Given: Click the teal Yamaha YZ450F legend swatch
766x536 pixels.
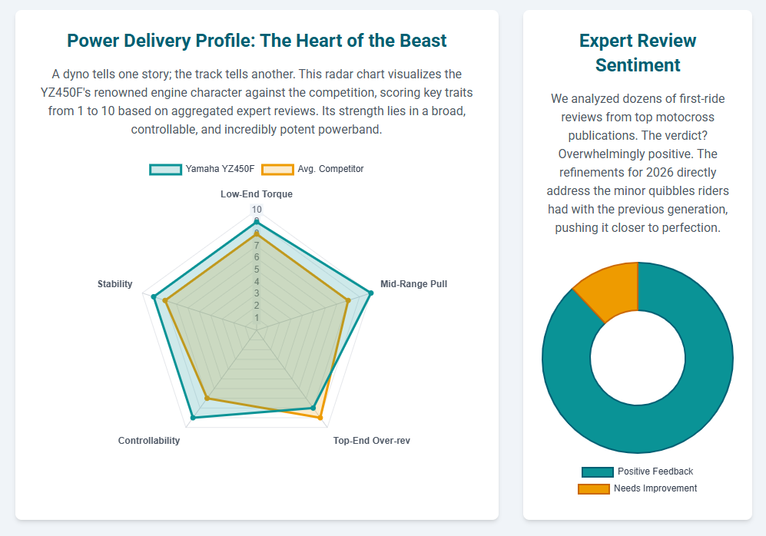Looking at the screenshot, I should tap(165, 169).
